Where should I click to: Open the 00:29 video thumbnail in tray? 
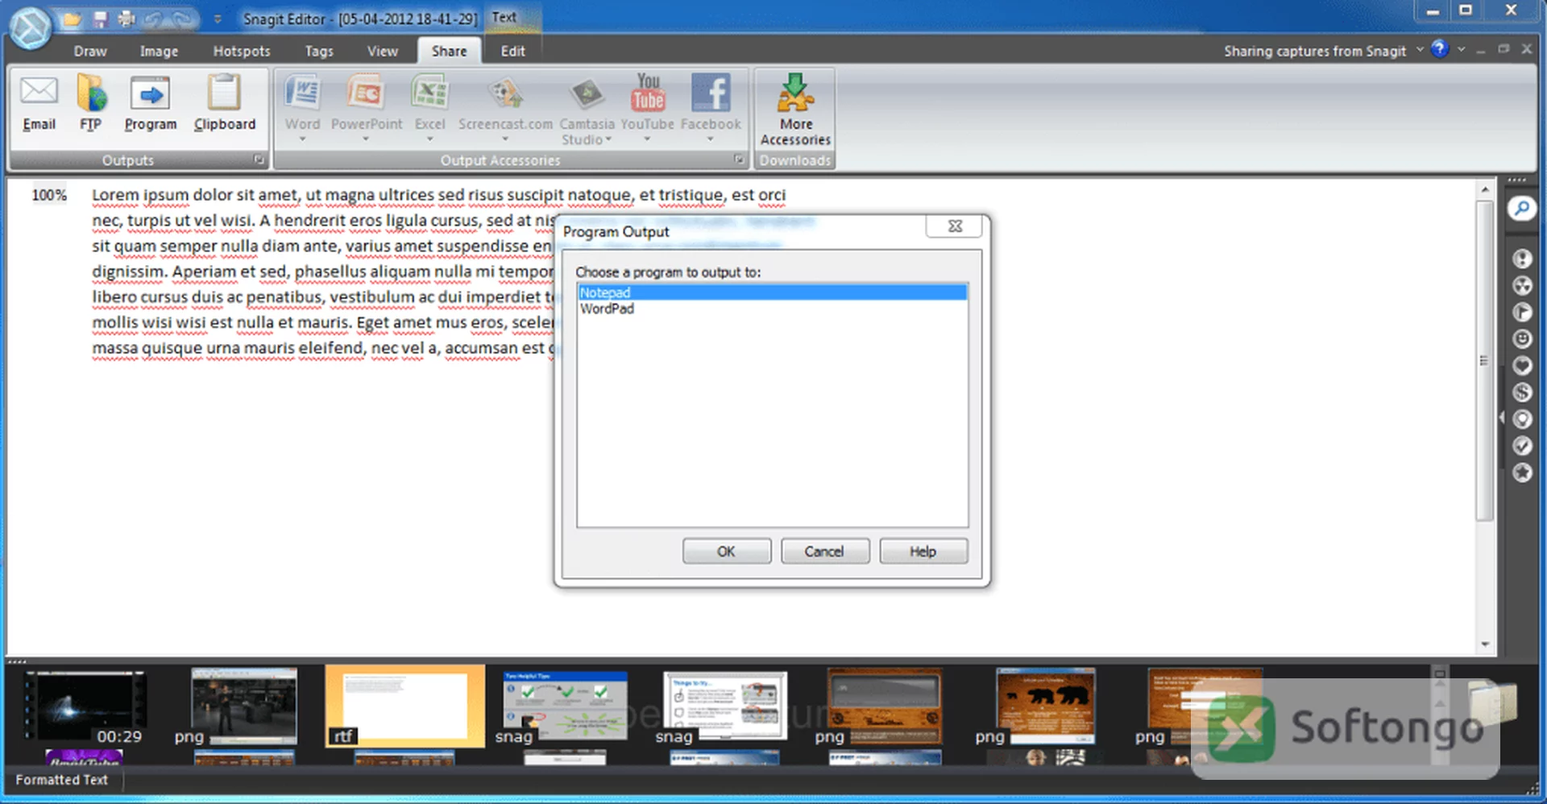coord(85,706)
